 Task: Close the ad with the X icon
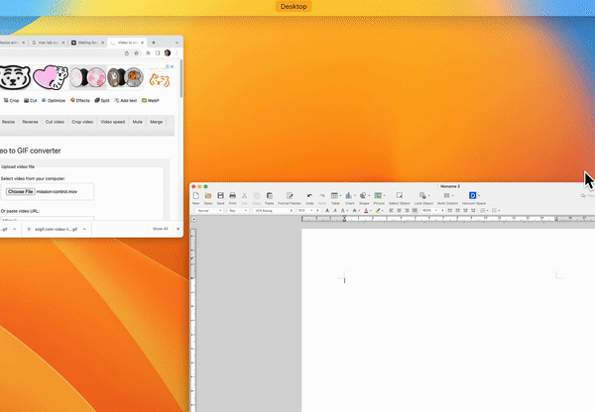tap(172, 66)
